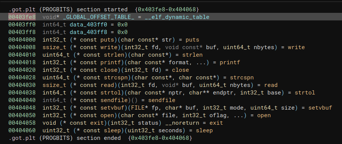Click address 00404048 of setvbuf entry
Image resolution: width=342 pixels, height=144 pixels.
(22, 108)
